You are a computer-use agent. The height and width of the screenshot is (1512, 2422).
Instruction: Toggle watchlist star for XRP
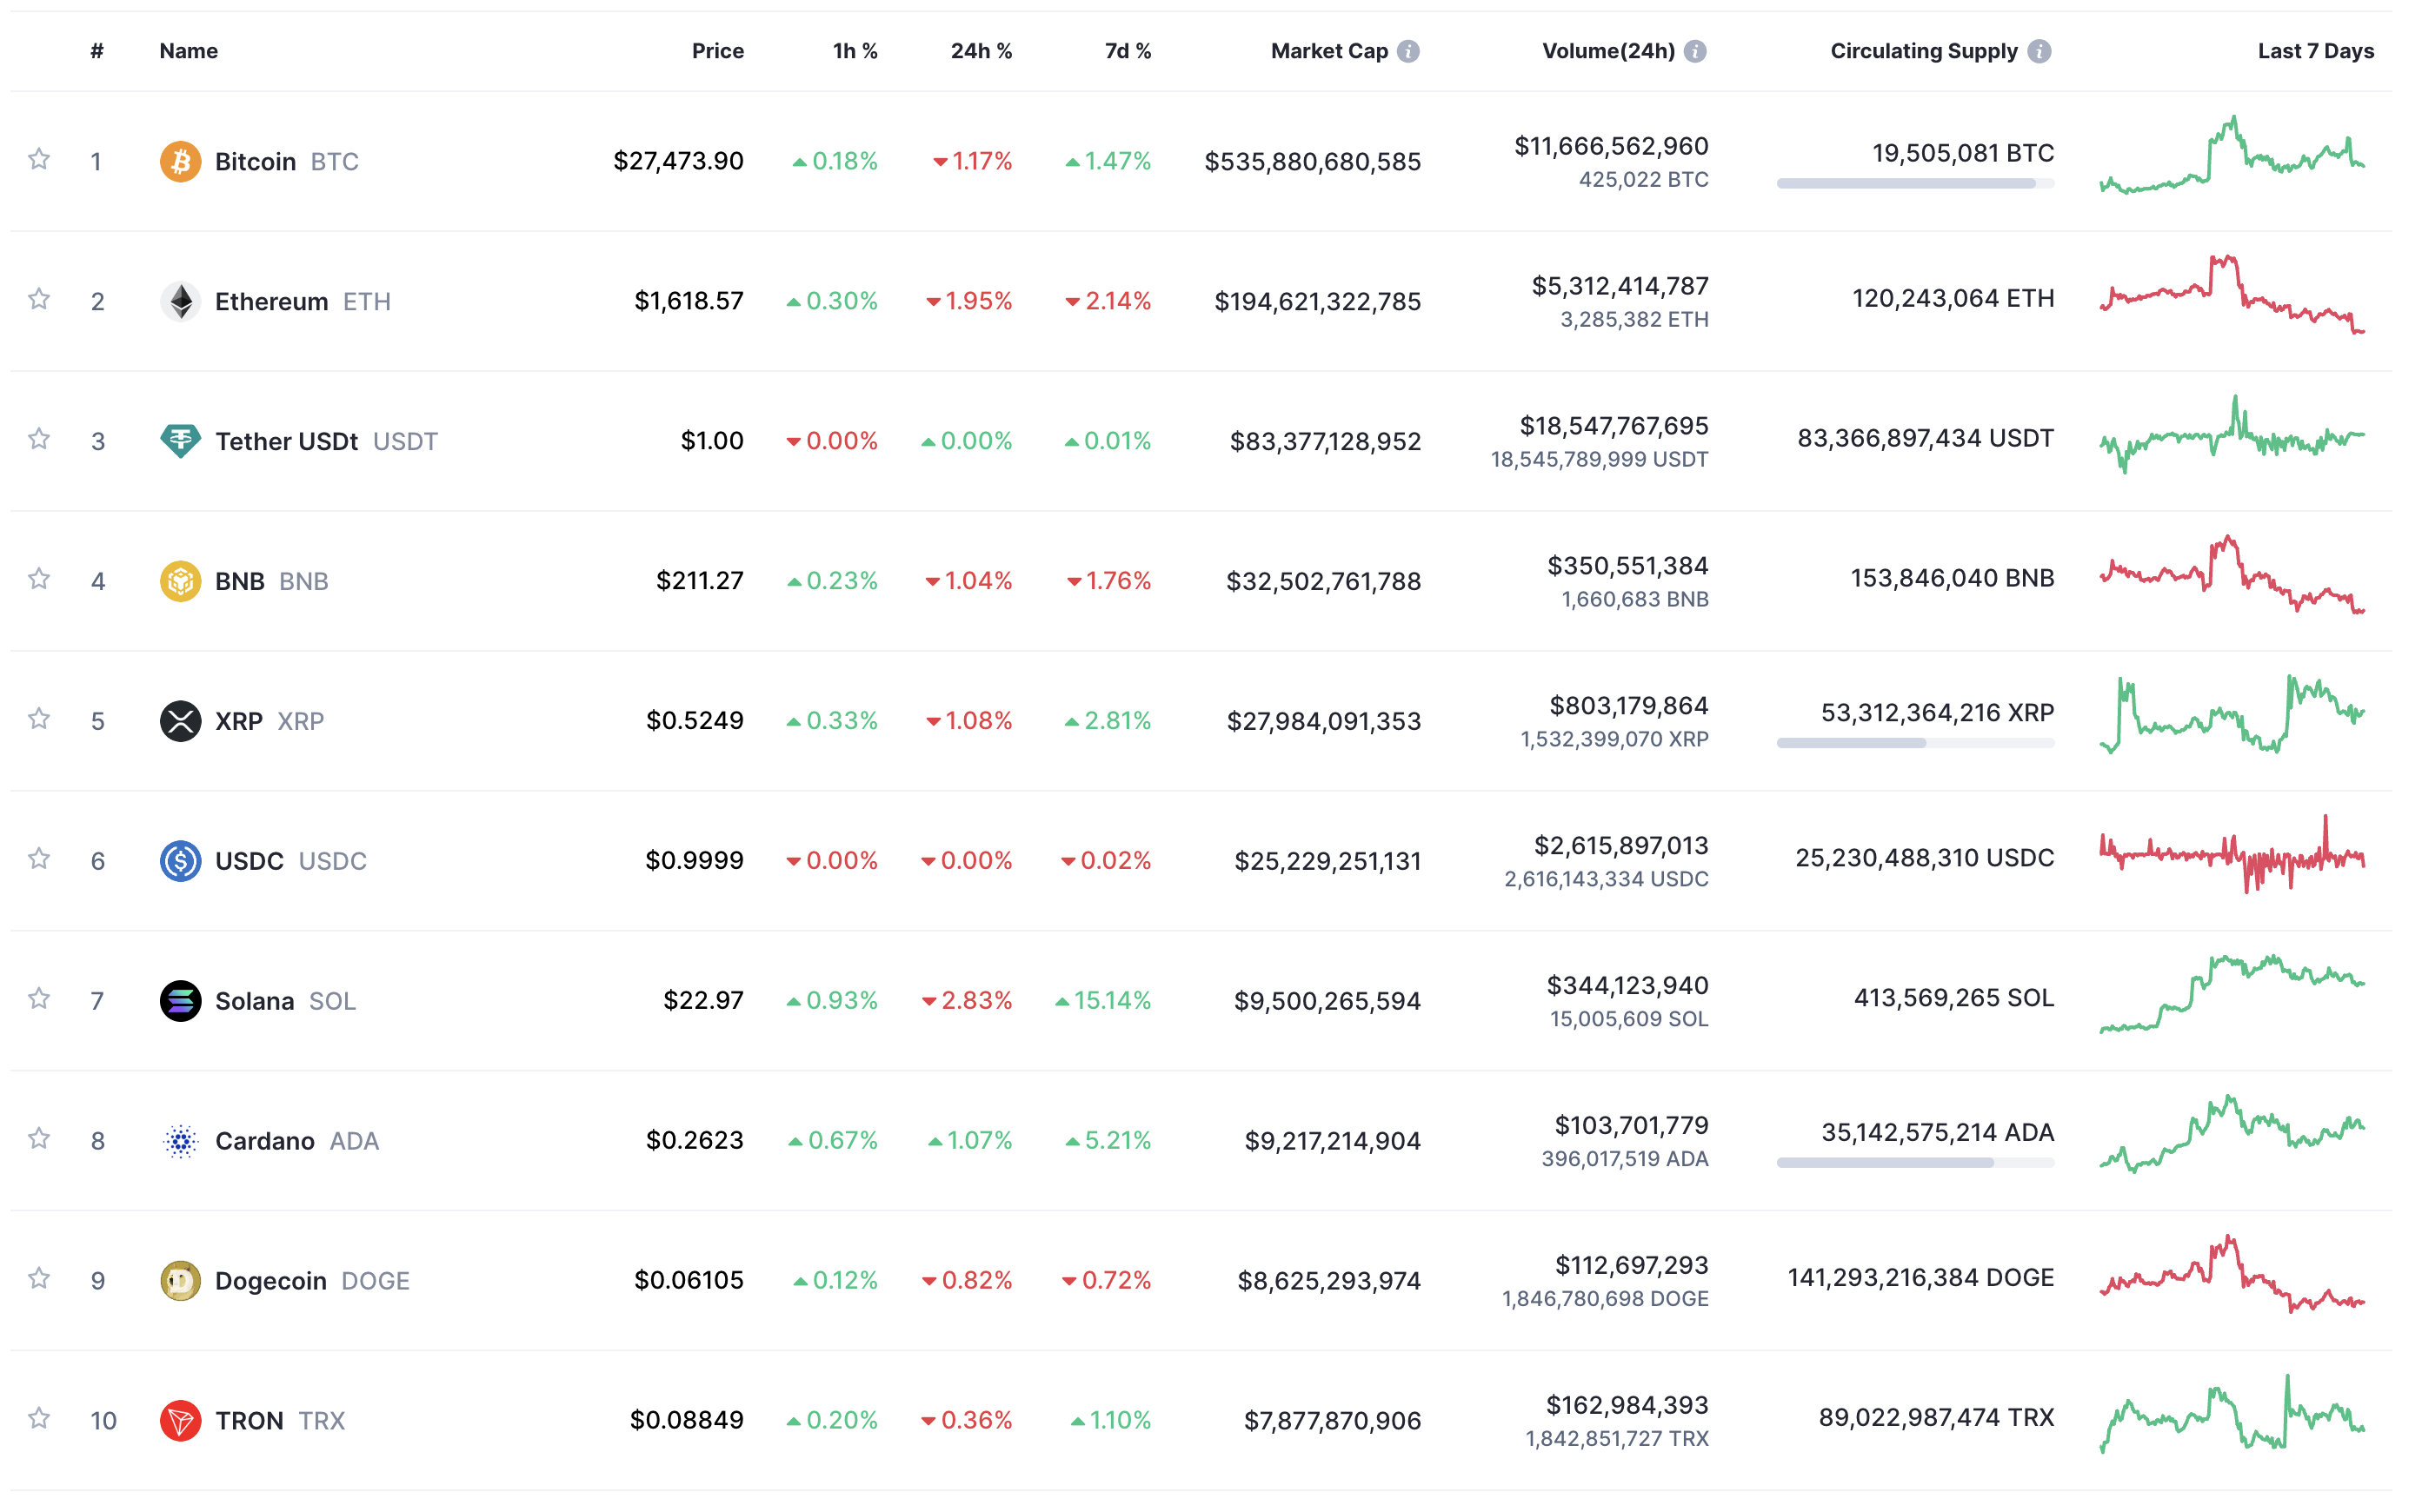(x=39, y=719)
